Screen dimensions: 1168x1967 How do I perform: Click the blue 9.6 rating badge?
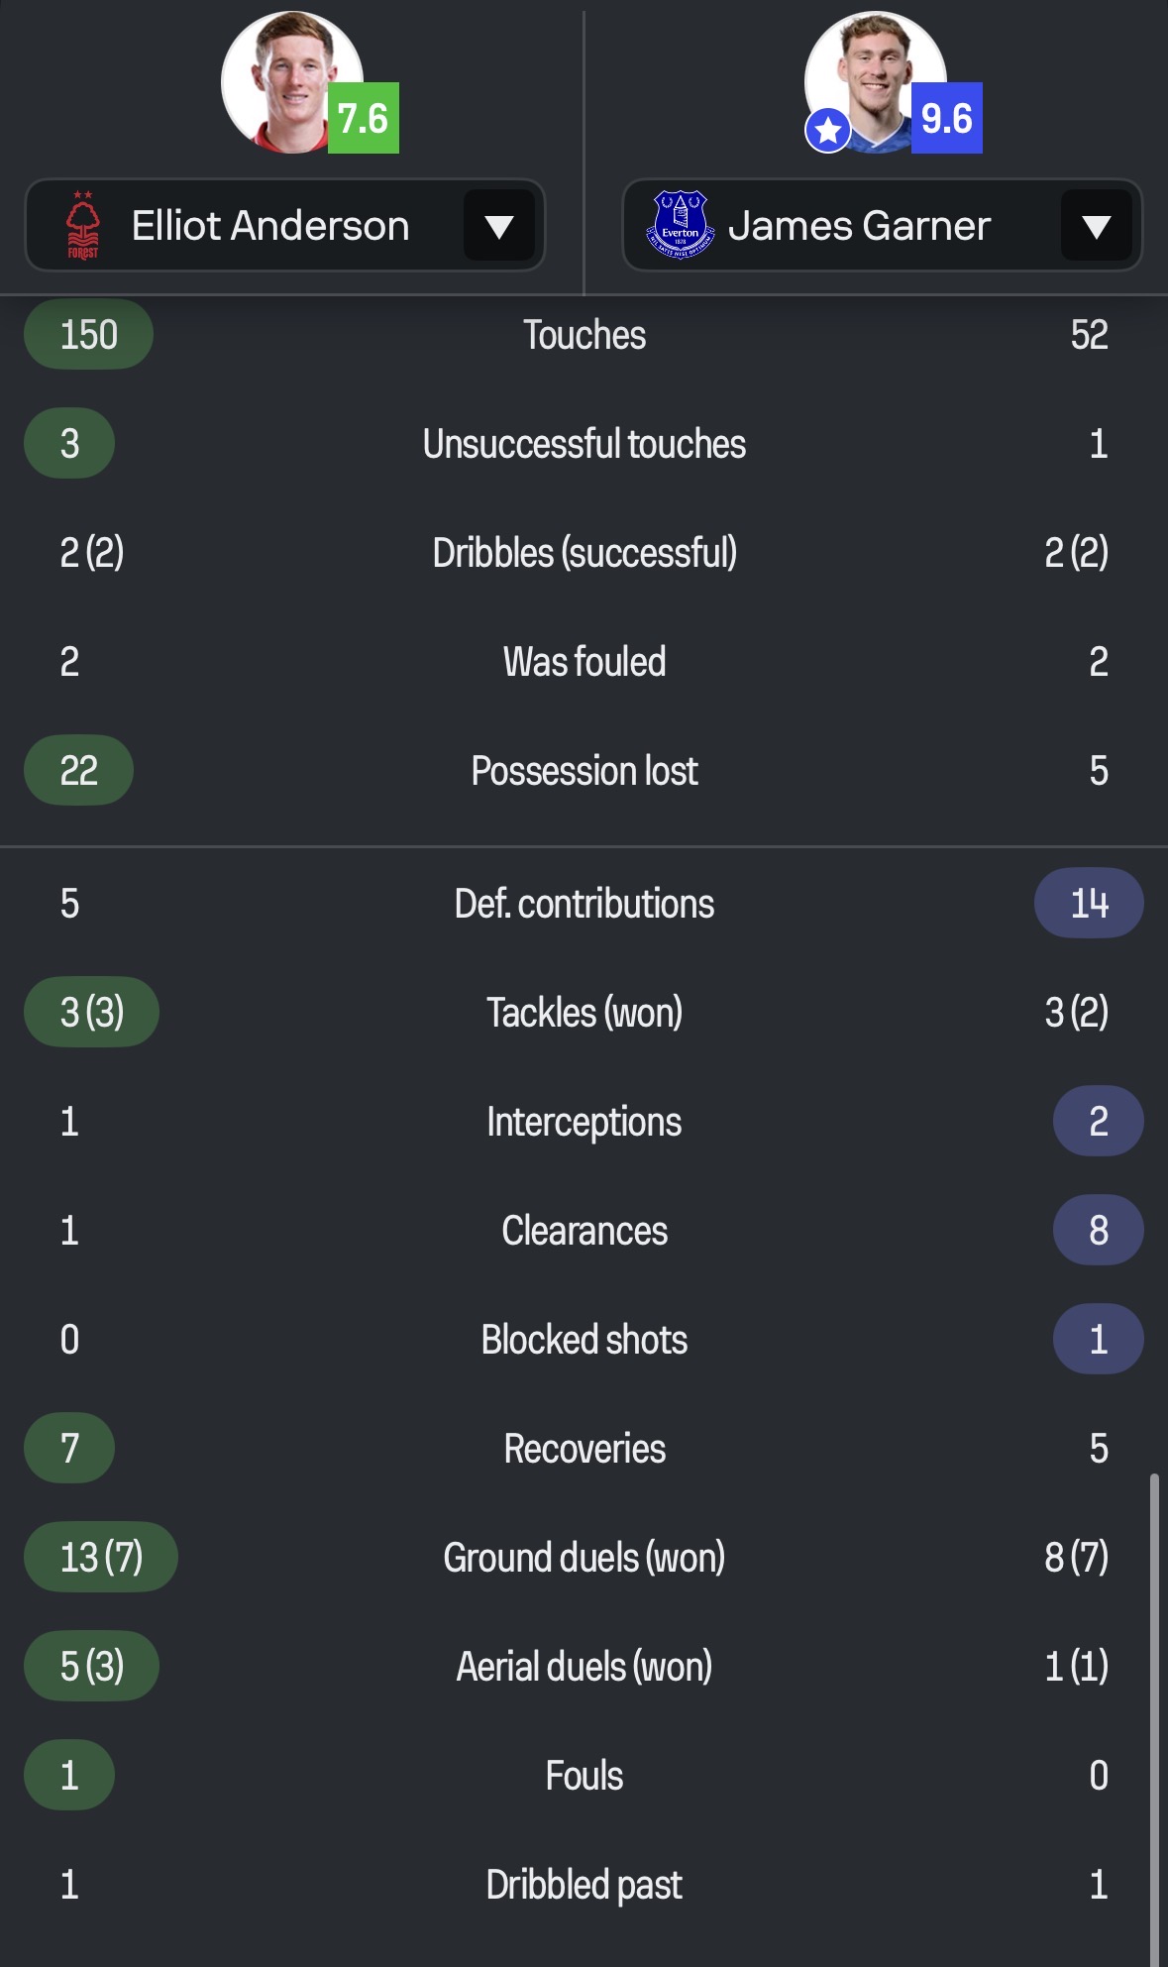click(946, 118)
